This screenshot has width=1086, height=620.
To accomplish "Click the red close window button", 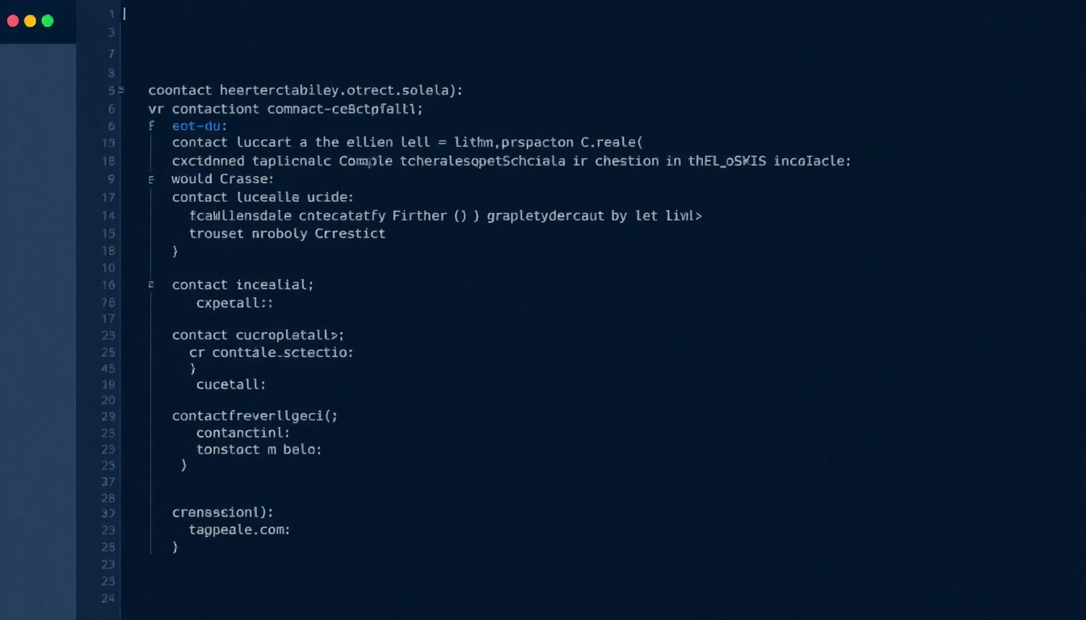I will click(13, 21).
